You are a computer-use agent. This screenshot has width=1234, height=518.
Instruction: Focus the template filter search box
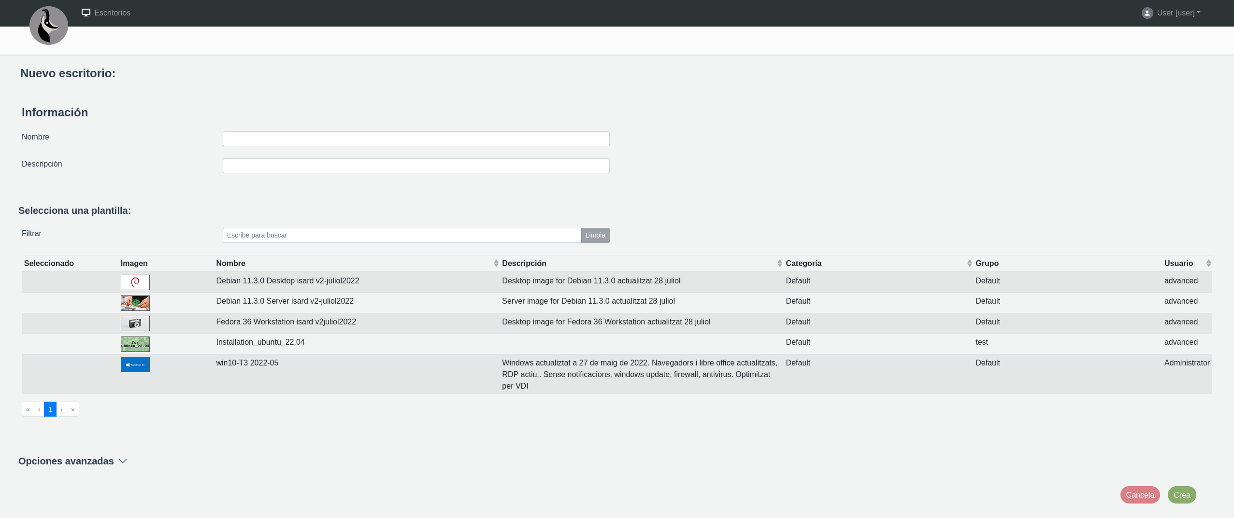pos(401,236)
